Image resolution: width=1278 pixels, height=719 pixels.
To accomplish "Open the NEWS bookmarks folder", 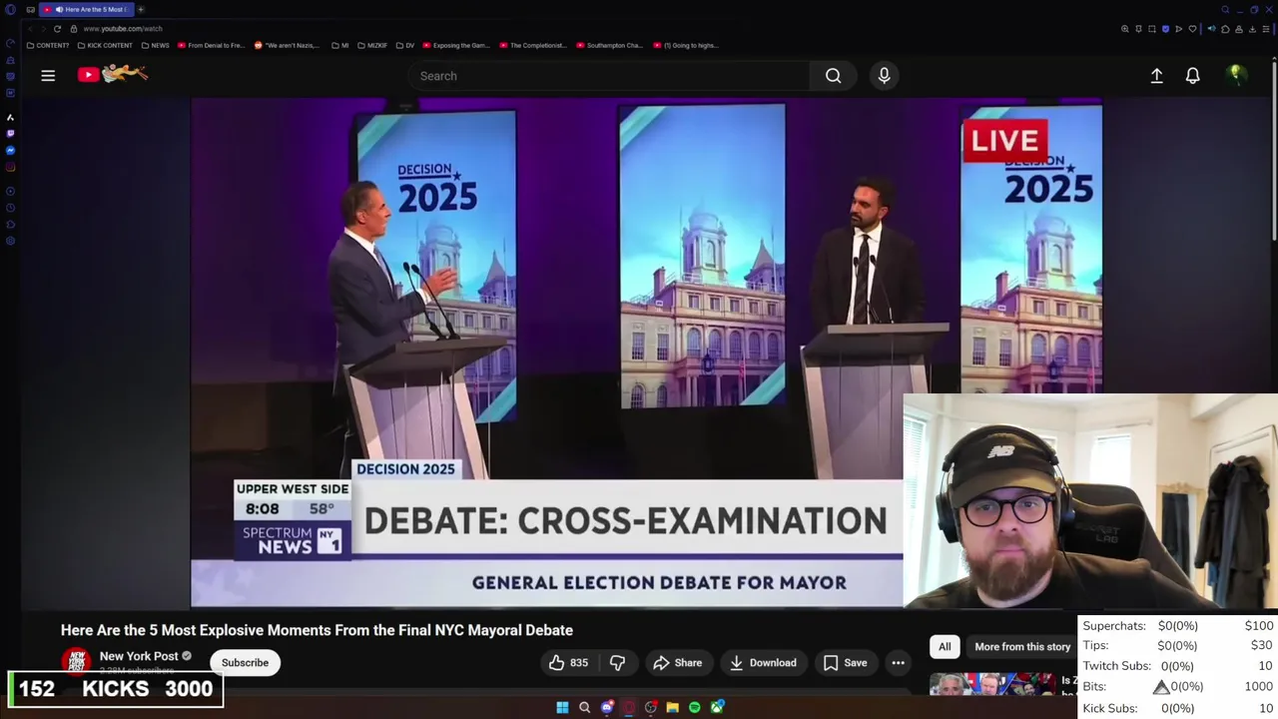I will [156, 45].
